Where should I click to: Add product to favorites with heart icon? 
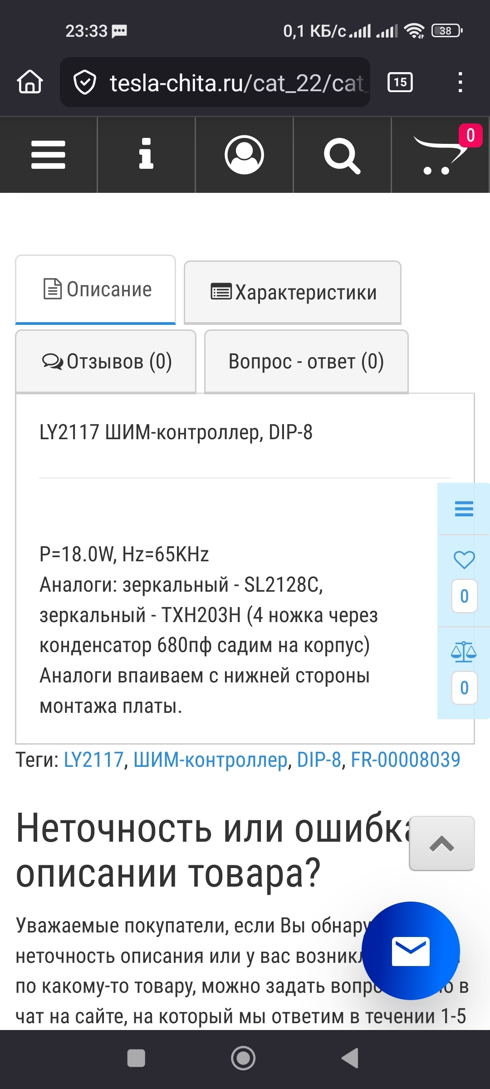(x=464, y=559)
